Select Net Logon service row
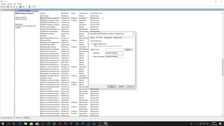This screenshot has width=224, height=126. (72, 16)
